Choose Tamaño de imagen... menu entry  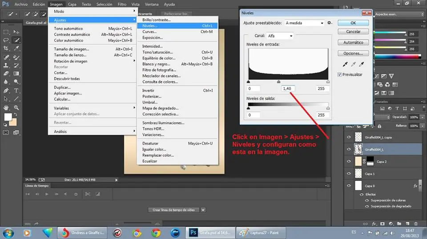(93, 49)
